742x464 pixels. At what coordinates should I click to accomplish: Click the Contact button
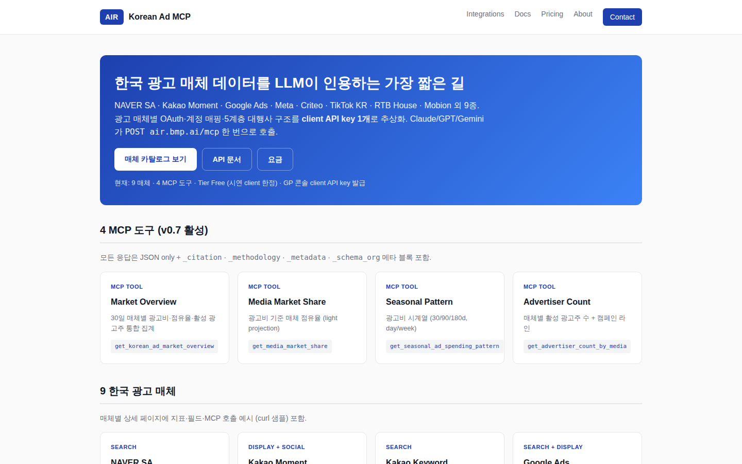pos(622,17)
